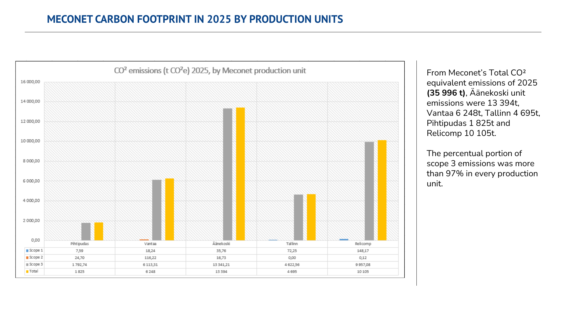Click the table cell value 24,70
This screenshot has width=576, height=324.
click(79, 258)
